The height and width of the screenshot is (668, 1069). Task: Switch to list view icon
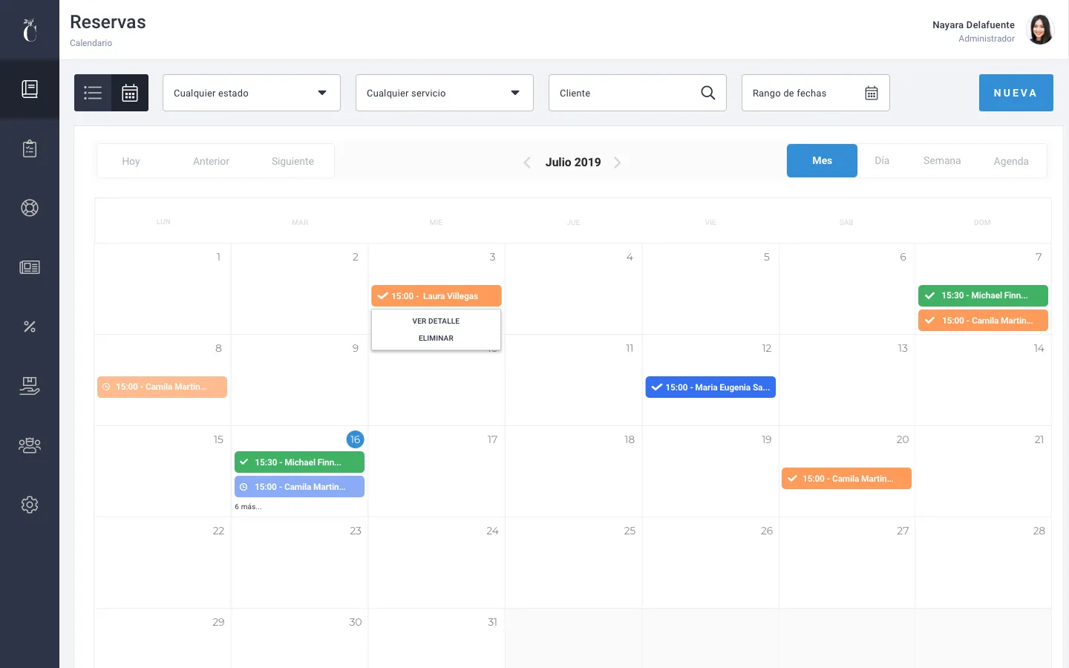[93, 93]
